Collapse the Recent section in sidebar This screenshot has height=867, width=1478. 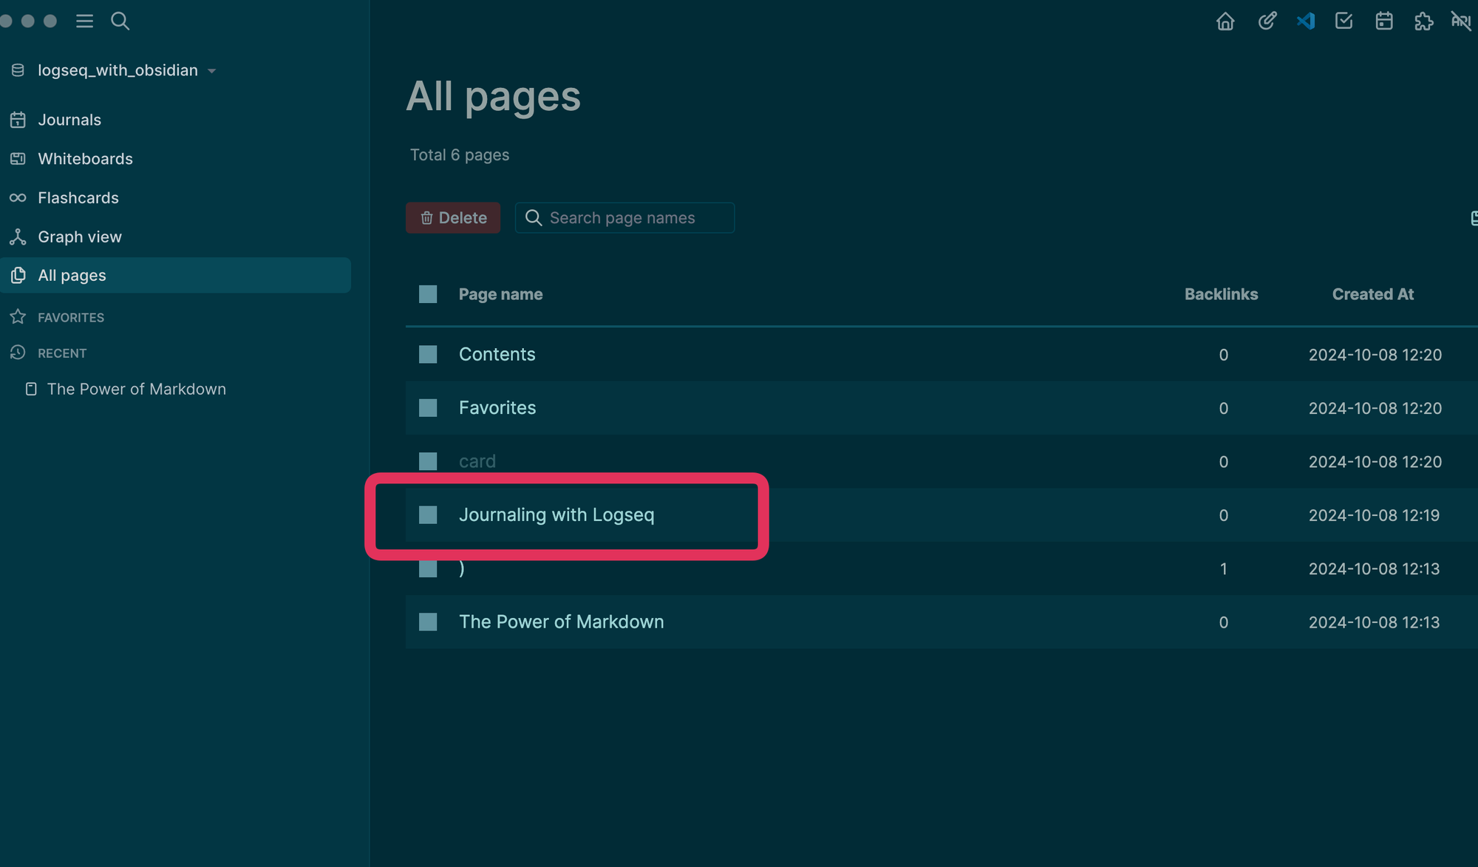(x=62, y=353)
